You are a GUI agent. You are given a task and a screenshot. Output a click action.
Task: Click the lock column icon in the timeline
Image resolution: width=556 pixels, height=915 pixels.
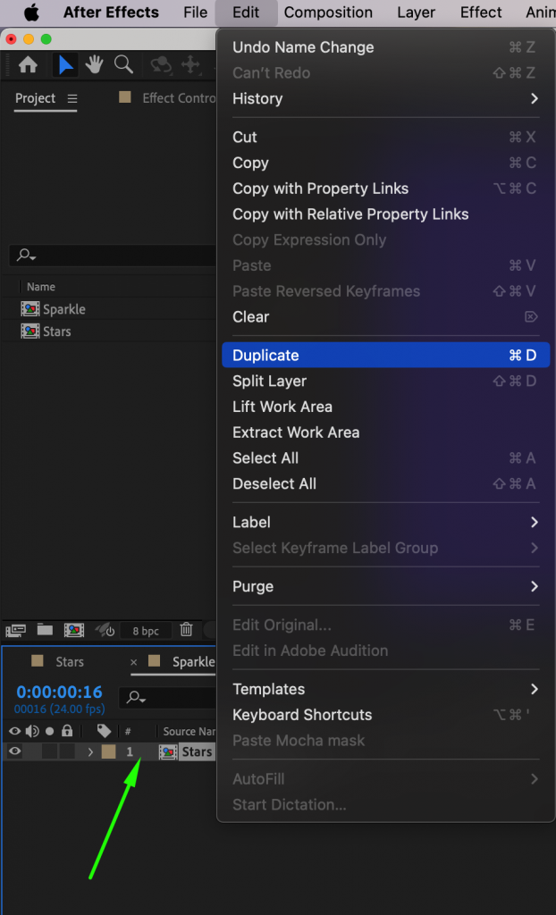click(x=65, y=731)
